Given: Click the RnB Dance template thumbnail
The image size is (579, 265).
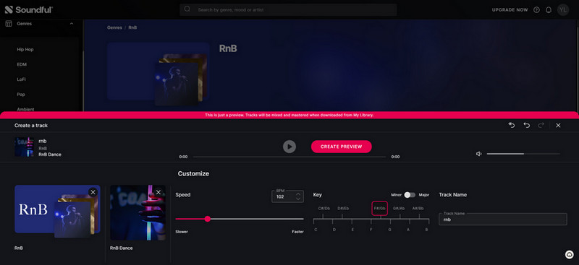Looking at the screenshot, I should click(138, 213).
